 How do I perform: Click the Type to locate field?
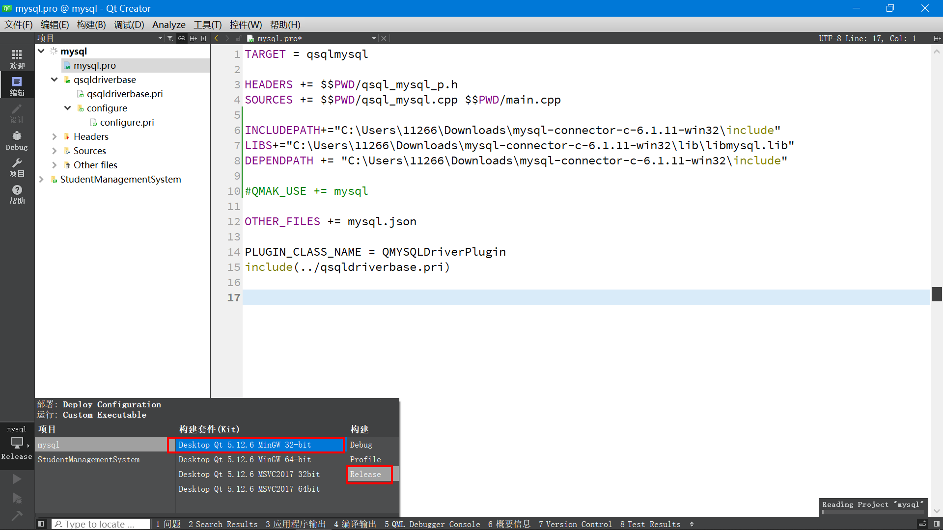click(101, 524)
